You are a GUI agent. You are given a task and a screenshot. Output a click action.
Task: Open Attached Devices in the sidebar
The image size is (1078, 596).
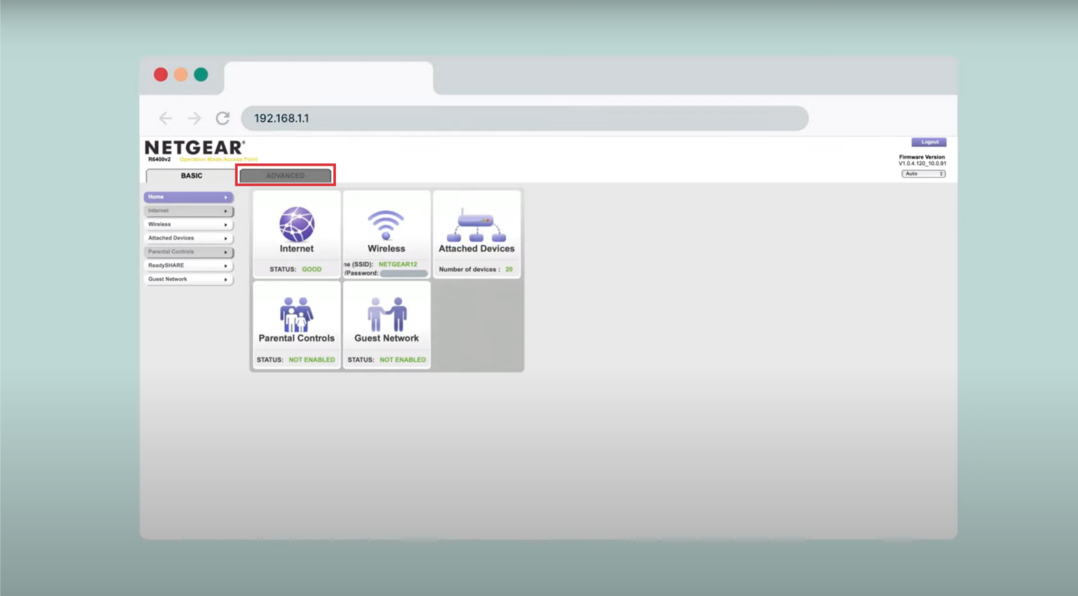pos(188,238)
